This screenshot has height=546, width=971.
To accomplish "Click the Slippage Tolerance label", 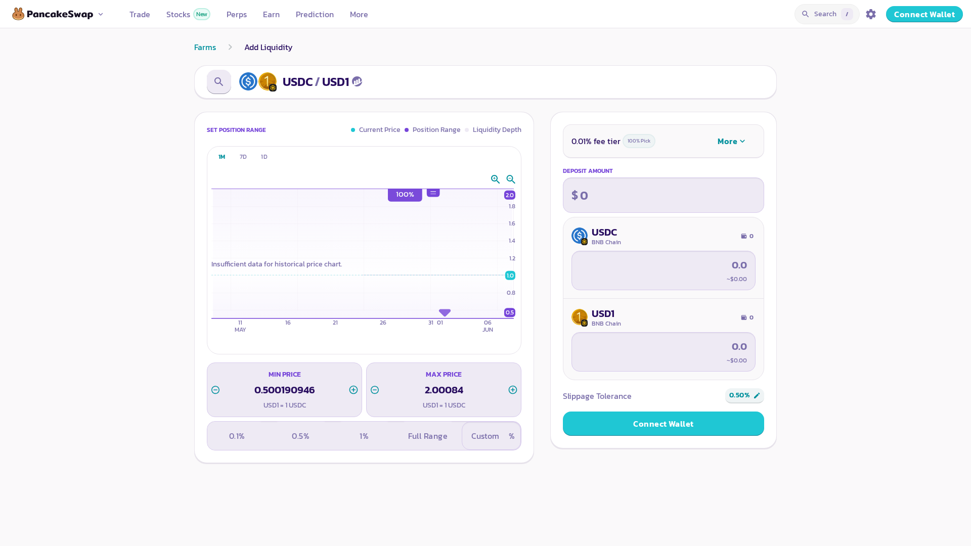I will point(597,396).
